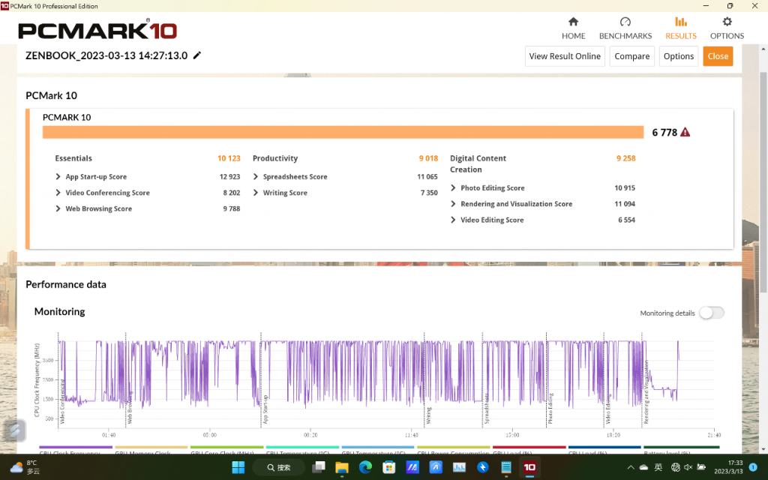Click the pencil icon to rename result
The image size is (768, 480).
(197, 55)
